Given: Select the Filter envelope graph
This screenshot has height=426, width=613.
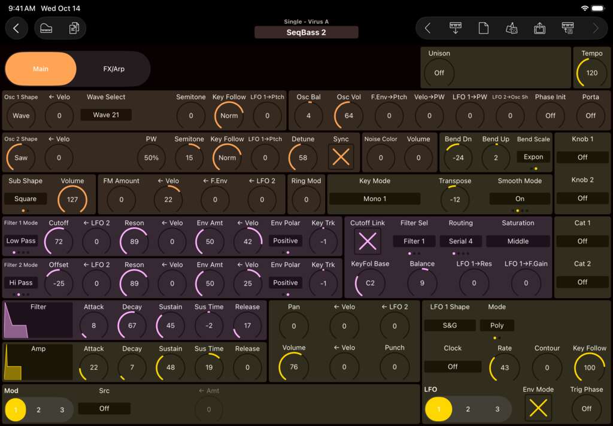Looking at the screenshot, I should coord(38,319).
